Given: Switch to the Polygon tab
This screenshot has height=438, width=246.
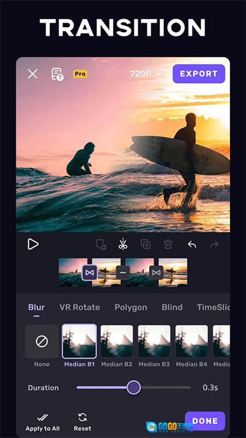Looking at the screenshot, I should (x=131, y=307).
